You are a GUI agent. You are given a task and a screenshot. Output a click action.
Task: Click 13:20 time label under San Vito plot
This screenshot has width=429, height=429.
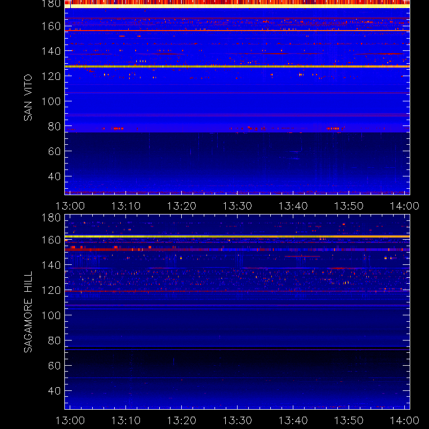[x=182, y=206]
